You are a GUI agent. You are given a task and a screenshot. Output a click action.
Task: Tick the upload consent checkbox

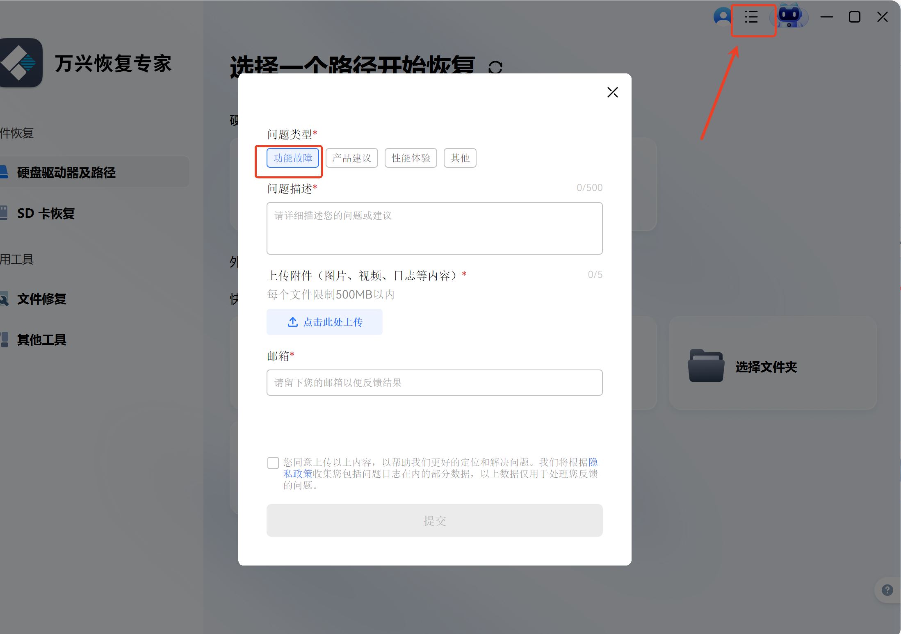tap(273, 463)
